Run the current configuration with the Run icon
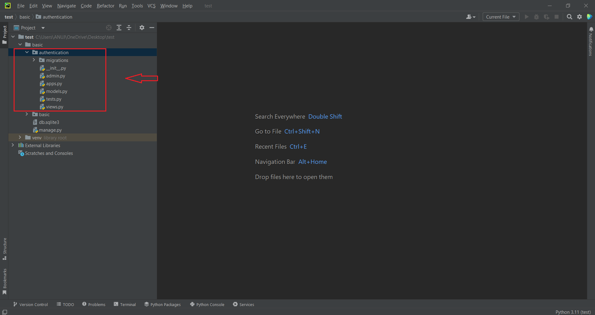Viewport: 595px width, 315px height. 527,17
